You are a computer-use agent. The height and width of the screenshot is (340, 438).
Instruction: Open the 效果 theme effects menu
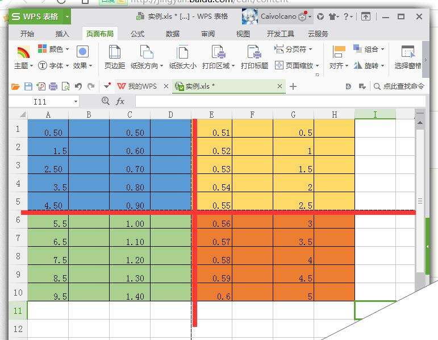pyautogui.click(x=82, y=58)
